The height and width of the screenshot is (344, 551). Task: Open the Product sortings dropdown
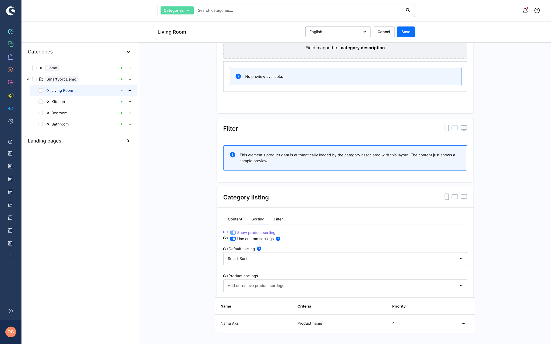345,286
